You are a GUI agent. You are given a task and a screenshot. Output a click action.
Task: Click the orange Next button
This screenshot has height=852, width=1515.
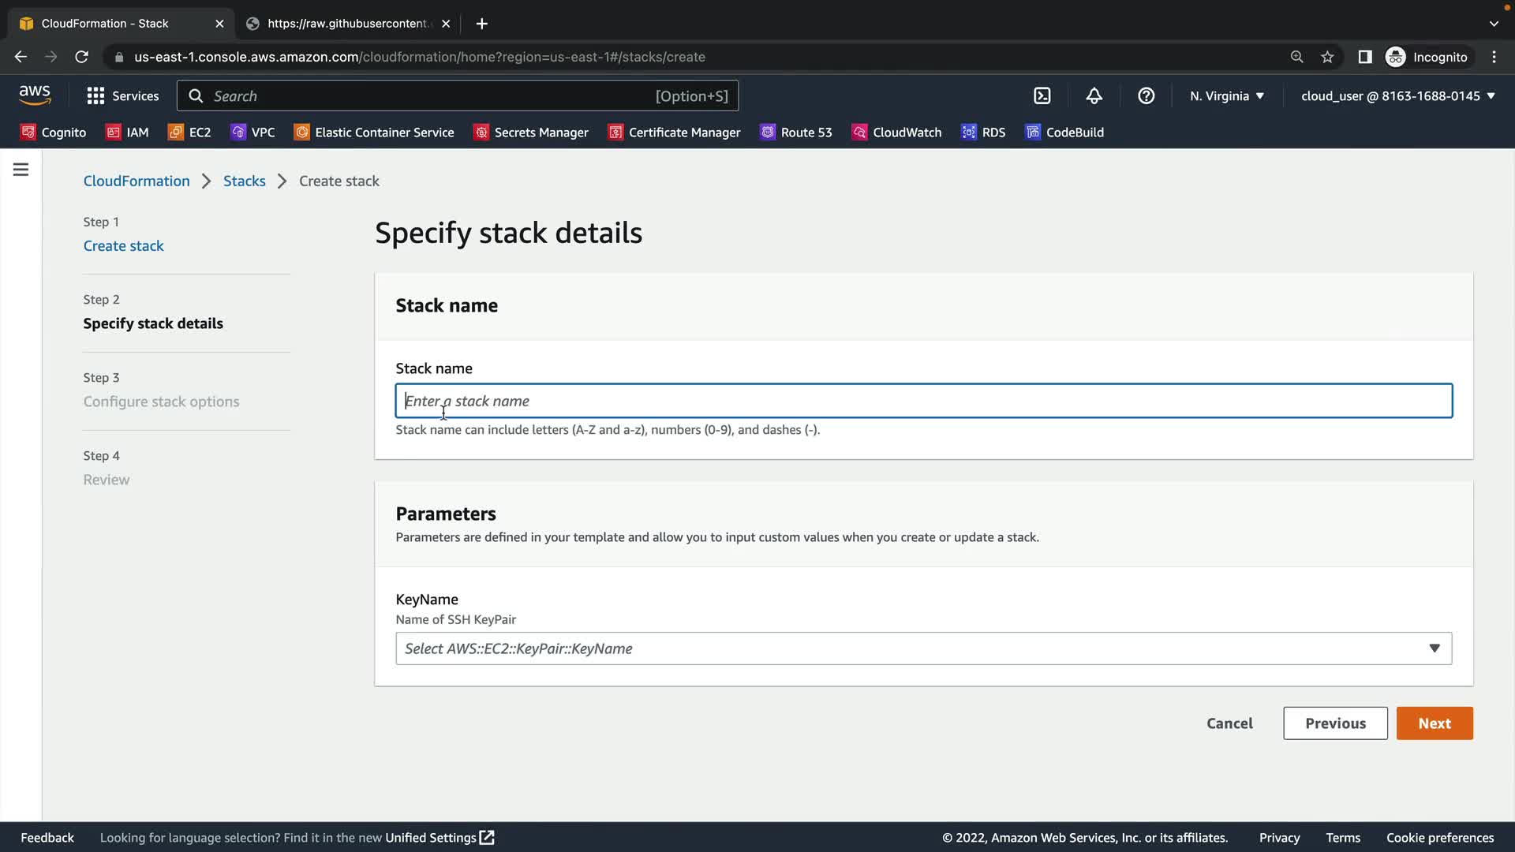pyautogui.click(x=1434, y=723)
